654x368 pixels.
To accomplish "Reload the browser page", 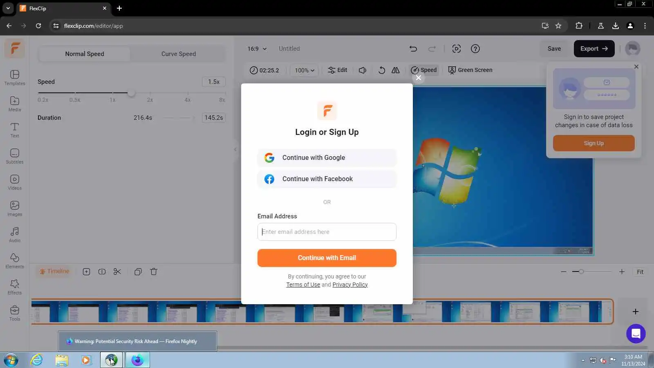I will 38,26.
